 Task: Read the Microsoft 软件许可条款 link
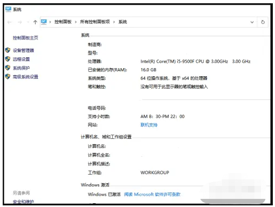[152, 195]
